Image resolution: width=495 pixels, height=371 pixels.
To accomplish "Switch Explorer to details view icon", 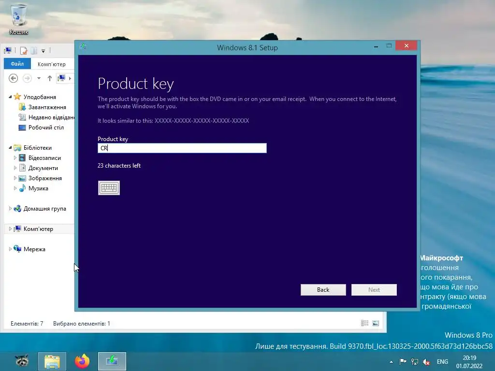I will coord(365,323).
